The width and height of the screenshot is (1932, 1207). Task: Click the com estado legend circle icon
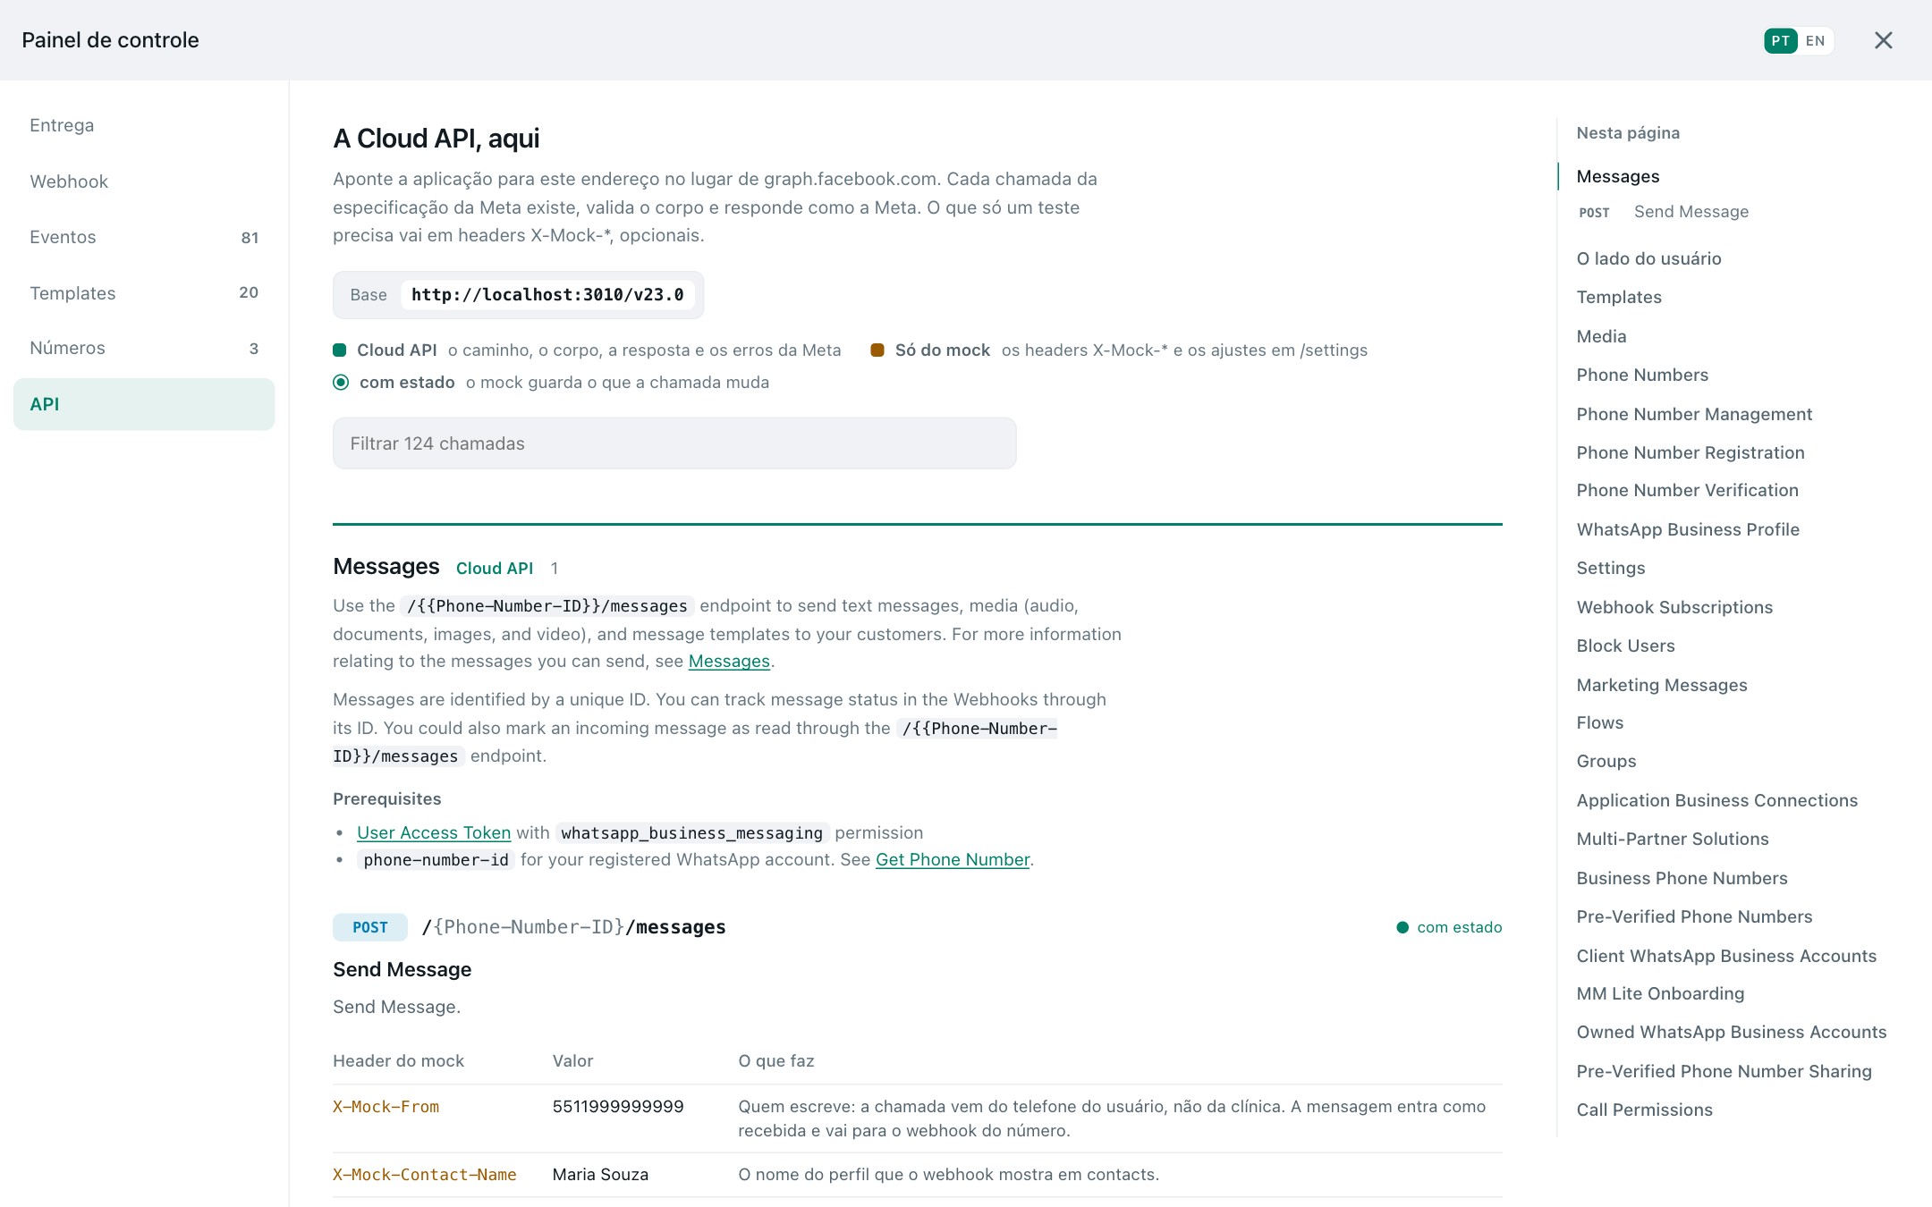tap(341, 383)
